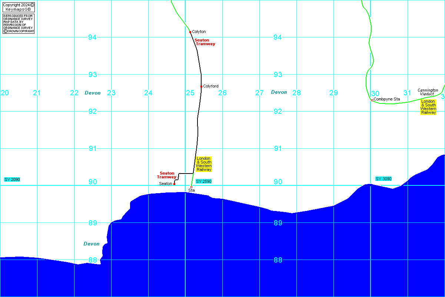Viewport: 445px width, 297px height.
Task: Select the Seaton 'Sta' railway station marker
Action: (191, 187)
